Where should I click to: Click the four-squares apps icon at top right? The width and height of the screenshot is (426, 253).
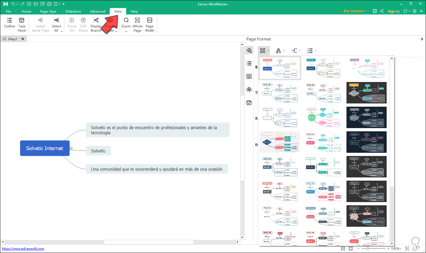coord(415,11)
